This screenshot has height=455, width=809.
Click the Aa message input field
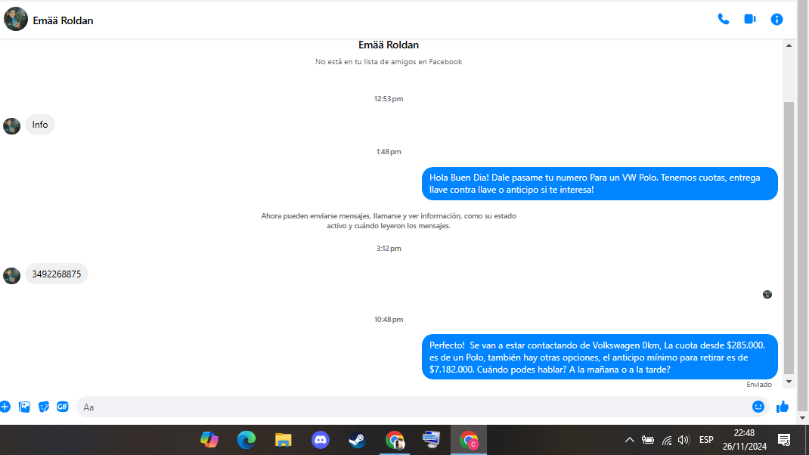tap(413, 407)
